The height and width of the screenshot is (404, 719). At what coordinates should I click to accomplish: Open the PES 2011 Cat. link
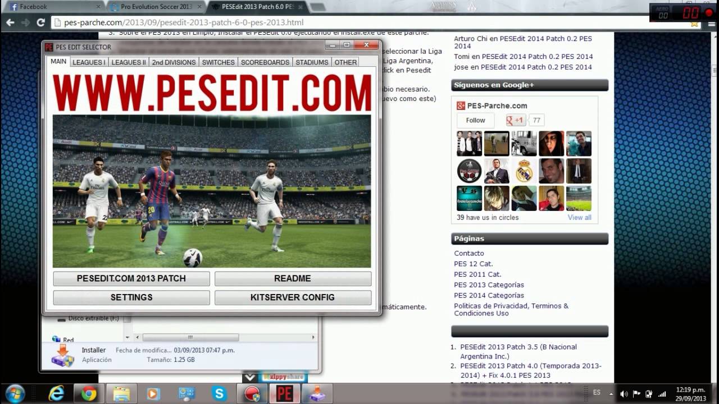coord(477,274)
